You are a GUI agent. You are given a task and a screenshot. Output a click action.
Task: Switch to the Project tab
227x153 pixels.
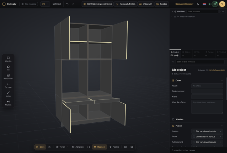pos(175,54)
